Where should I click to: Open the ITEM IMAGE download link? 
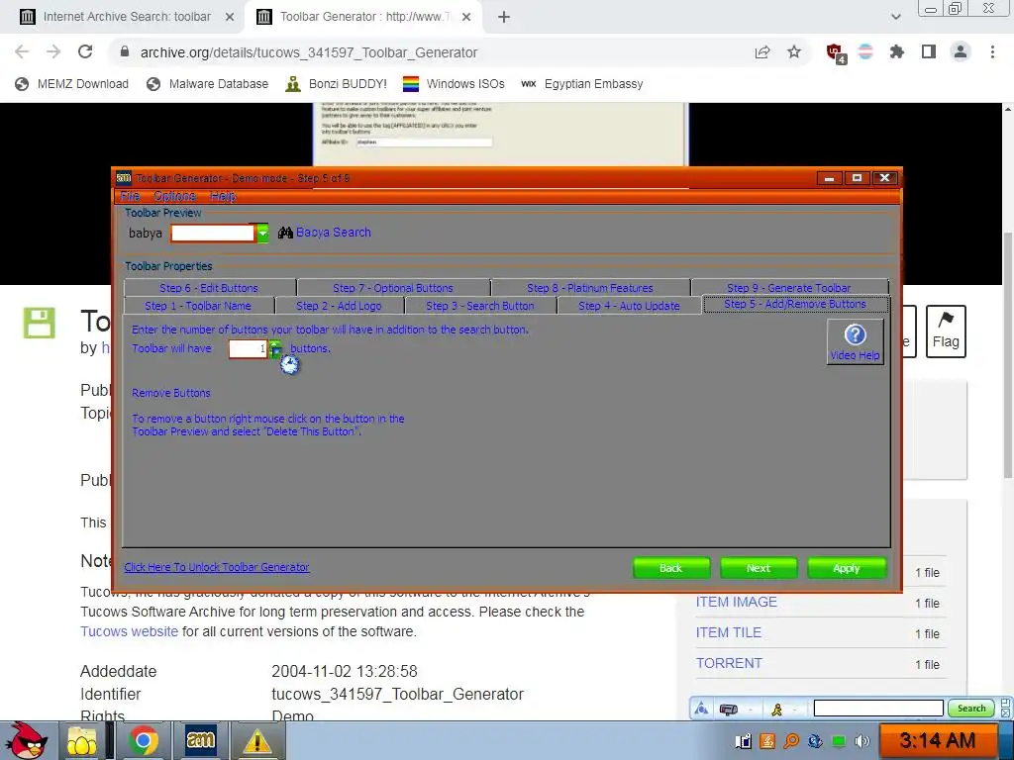click(736, 602)
